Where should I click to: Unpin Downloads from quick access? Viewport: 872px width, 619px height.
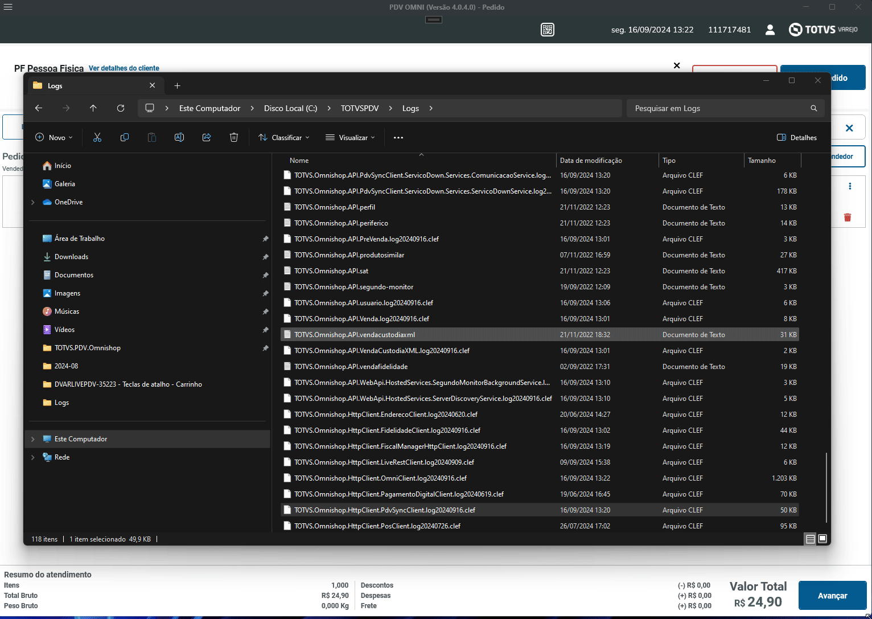[265, 257]
